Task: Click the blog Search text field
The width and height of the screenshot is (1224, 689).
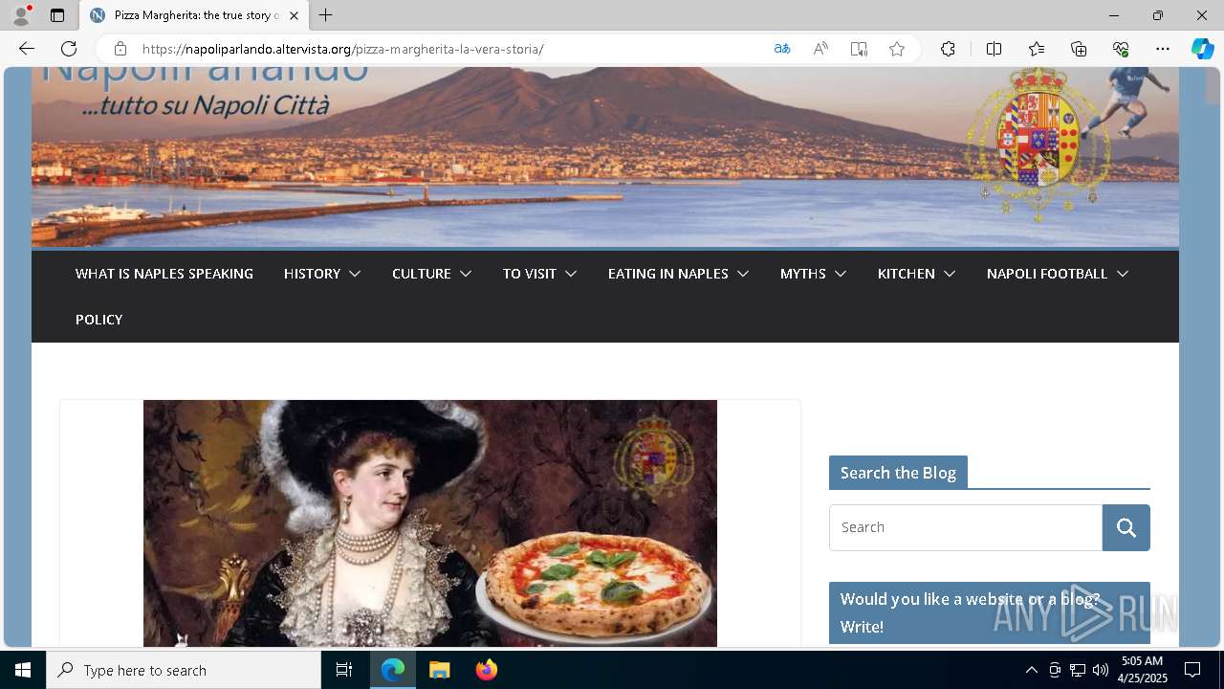Action: [x=966, y=527]
